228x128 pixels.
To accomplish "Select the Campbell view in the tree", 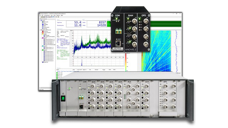I will tap(46, 25).
